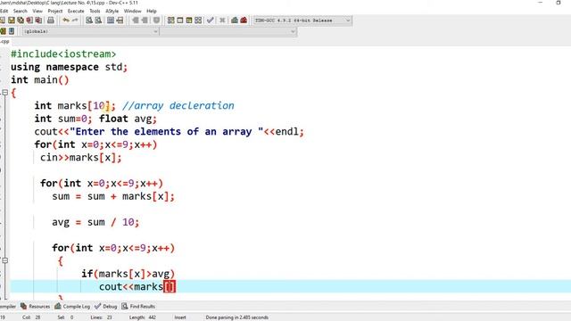Click the Close All files toolbar icon
Viewport: 571px width, 321px height.
click(38, 21)
